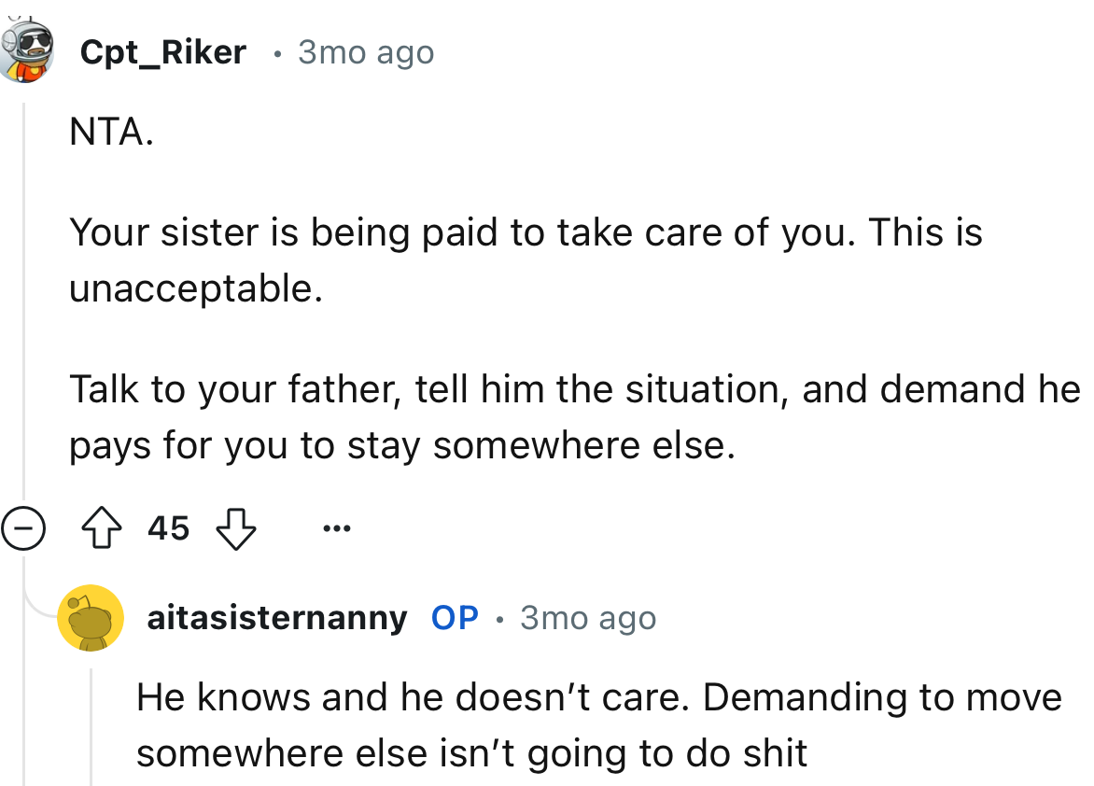This screenshot has height=786, width=1094.
Task: Open aitasisternanny's profile page
Action: click(x=277, y=617)
